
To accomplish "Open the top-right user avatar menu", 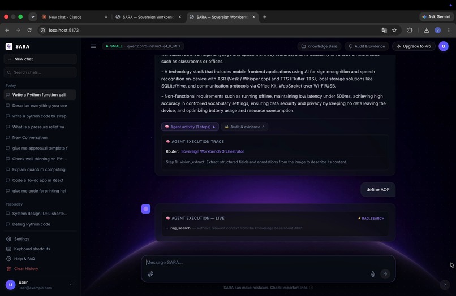I will pyautogui.click(x=444, y=46).
